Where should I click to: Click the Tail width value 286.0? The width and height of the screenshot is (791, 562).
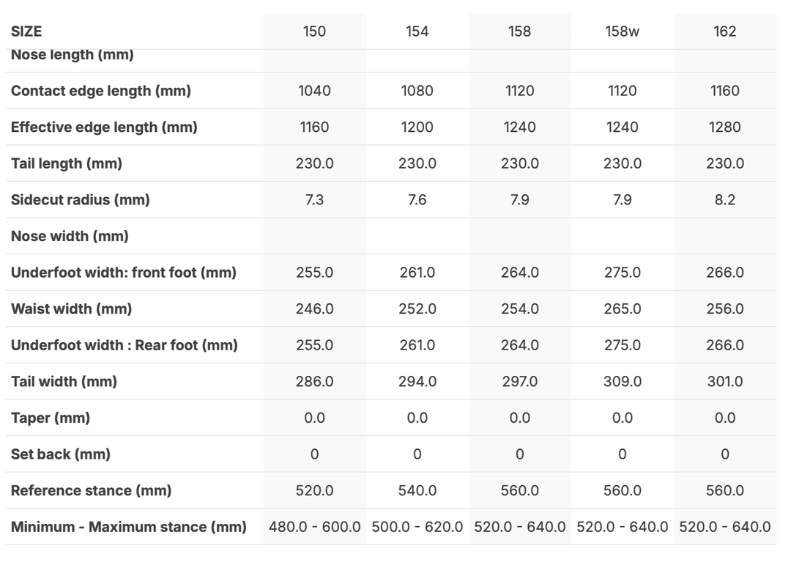pos(314,382)
